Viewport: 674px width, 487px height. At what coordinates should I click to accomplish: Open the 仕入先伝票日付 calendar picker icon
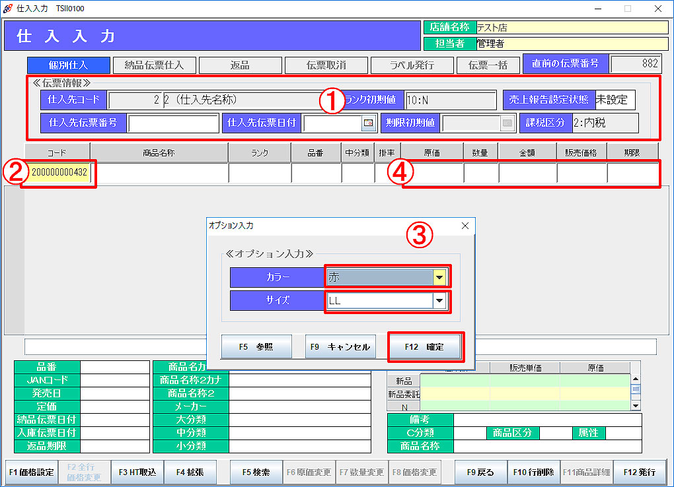pyautogui.click(x=368, y=123)
